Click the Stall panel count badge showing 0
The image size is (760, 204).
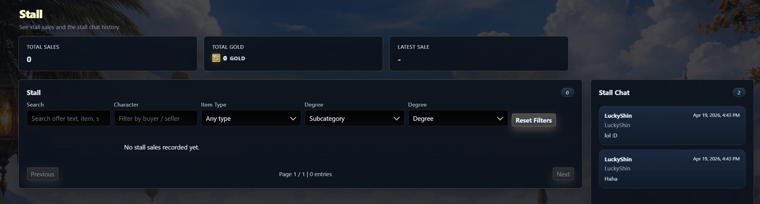point(567,93)
